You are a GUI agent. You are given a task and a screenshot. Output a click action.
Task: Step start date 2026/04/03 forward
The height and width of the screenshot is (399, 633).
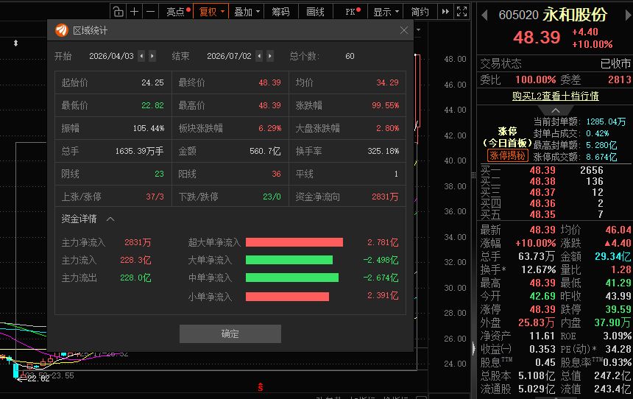(152, 56)
